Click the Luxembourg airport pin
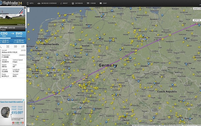 (x=58, y=92)
